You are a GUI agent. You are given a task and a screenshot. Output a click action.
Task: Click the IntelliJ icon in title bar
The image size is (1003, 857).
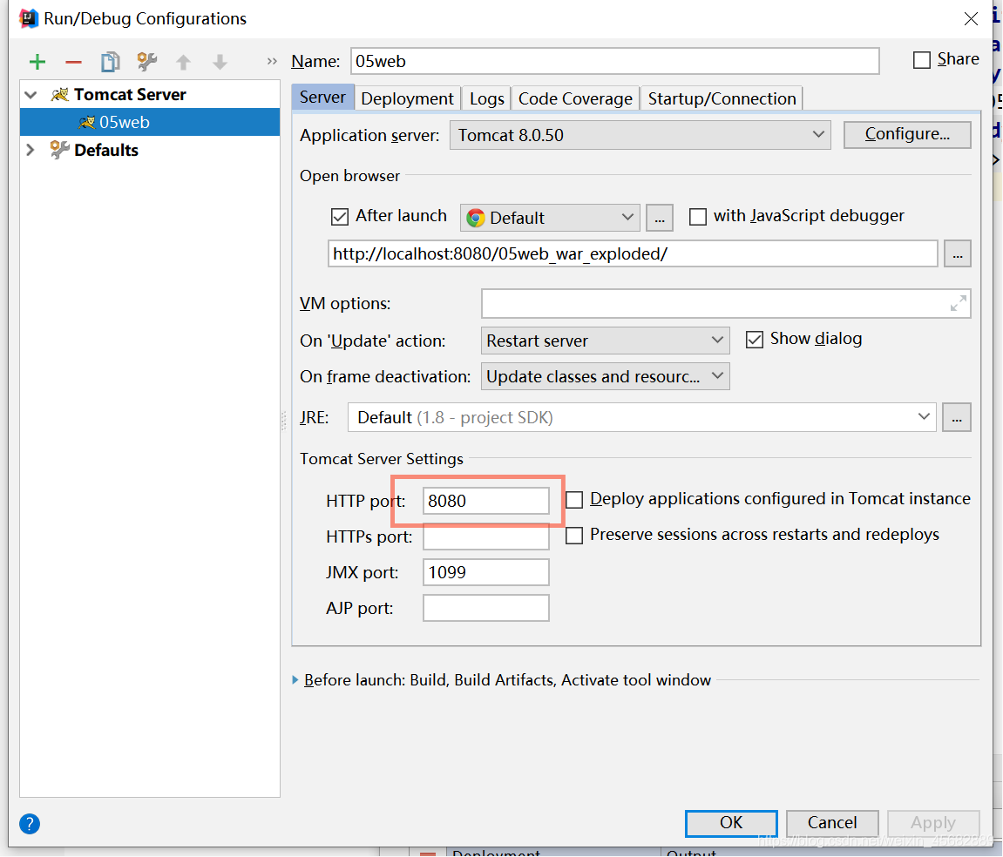pyautogui.click(x=29, y=18)
